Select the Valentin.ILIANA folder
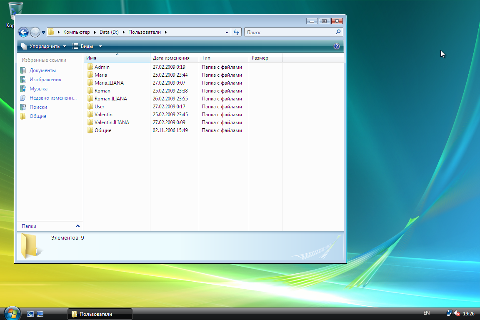The width and height of the screenshot is (480, 320). (111, 122)
